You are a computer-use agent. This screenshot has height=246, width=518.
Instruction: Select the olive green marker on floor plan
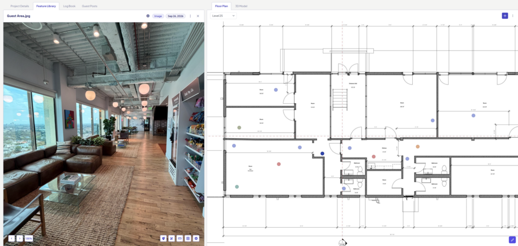(x=239, y=127)
